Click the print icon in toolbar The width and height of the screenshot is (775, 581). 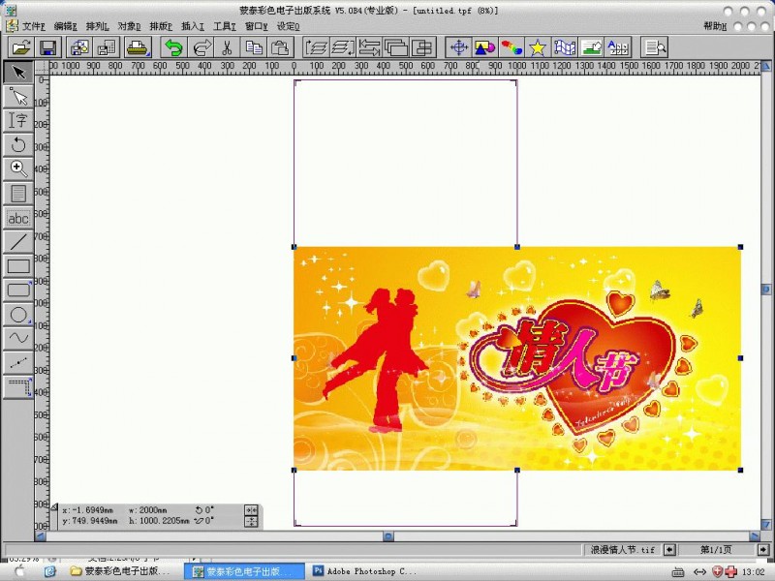point(138,46)
